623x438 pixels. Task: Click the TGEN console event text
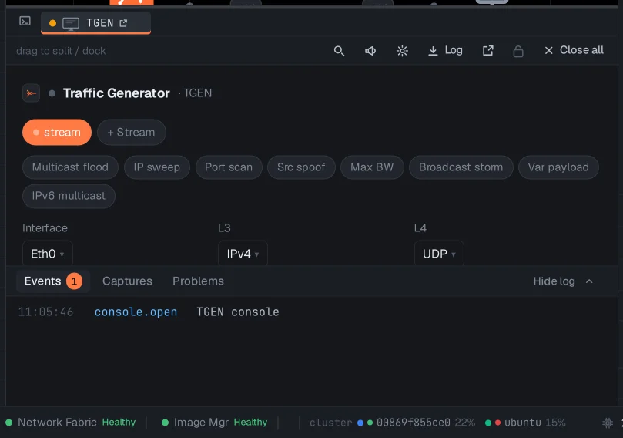coord(238,312)
